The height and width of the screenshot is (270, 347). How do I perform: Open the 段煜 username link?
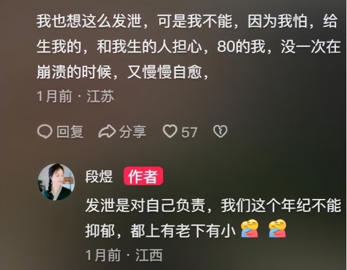[99, 177]
